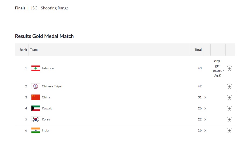Expand China row plus icon
244x146 pixels.
pyautogui.click(x=229, y=97)
